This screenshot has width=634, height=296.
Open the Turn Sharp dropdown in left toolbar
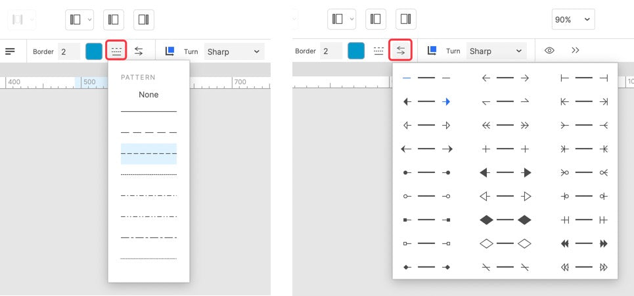234,52
